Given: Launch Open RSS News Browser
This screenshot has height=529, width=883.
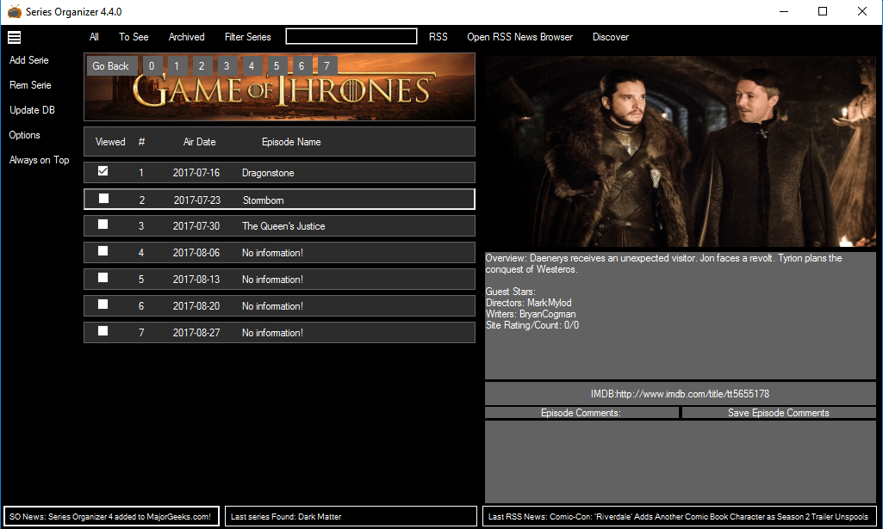Looking at the screenshot, I should [519, 37].
